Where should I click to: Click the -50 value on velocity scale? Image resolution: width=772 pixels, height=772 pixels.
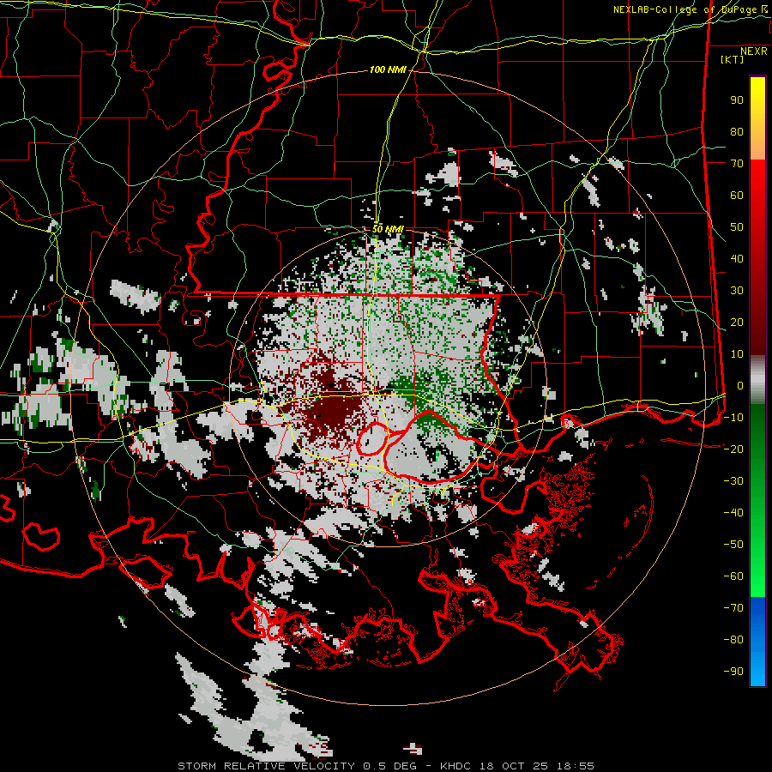point(733,545)
